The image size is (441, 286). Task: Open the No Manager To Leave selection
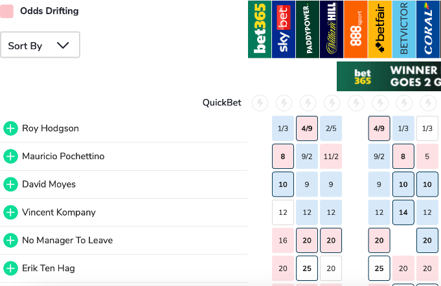coord(67,240)
